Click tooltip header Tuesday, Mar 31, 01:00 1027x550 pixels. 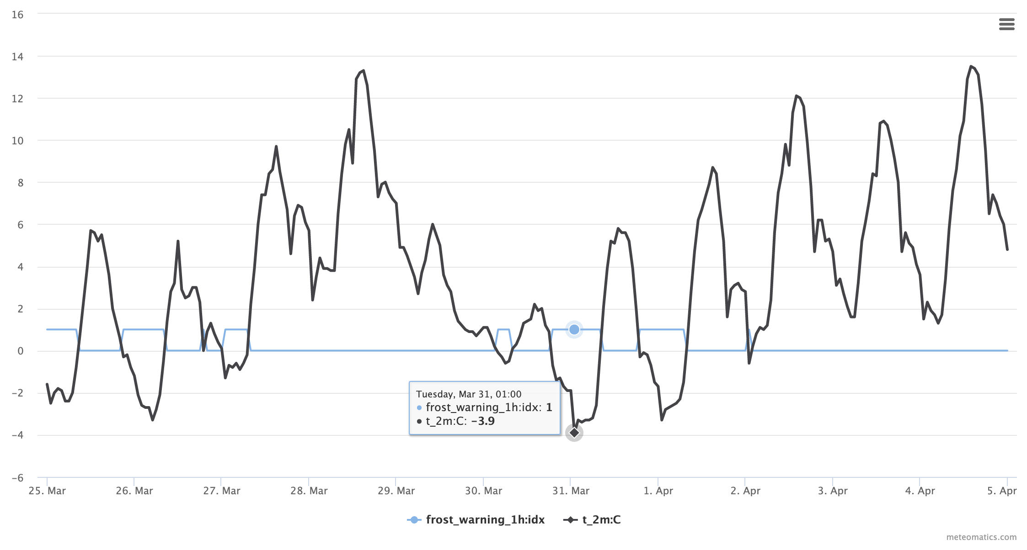[x=469, y=394]
